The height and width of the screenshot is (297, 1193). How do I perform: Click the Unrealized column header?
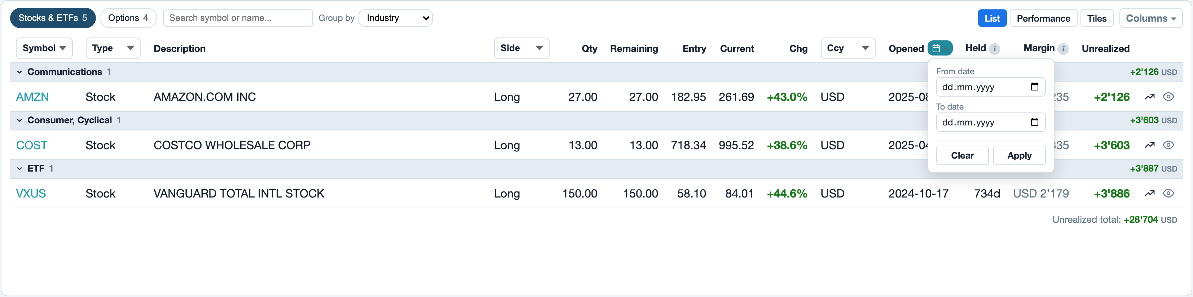(1105, 49)
